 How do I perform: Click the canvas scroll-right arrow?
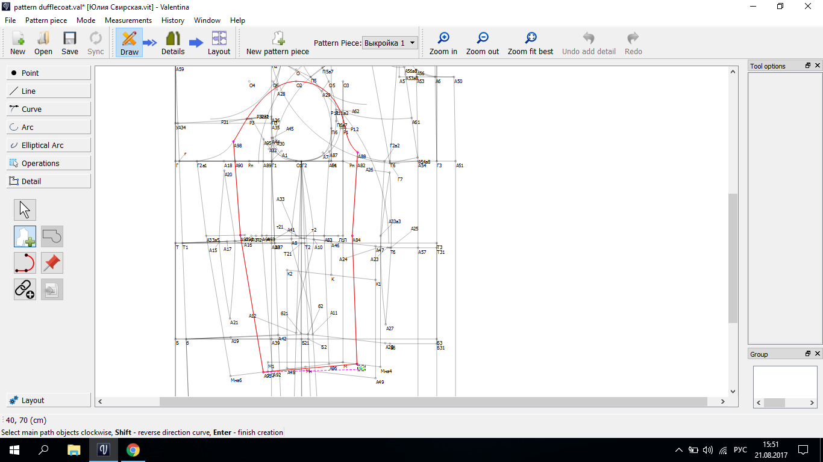tap(724, 401)
